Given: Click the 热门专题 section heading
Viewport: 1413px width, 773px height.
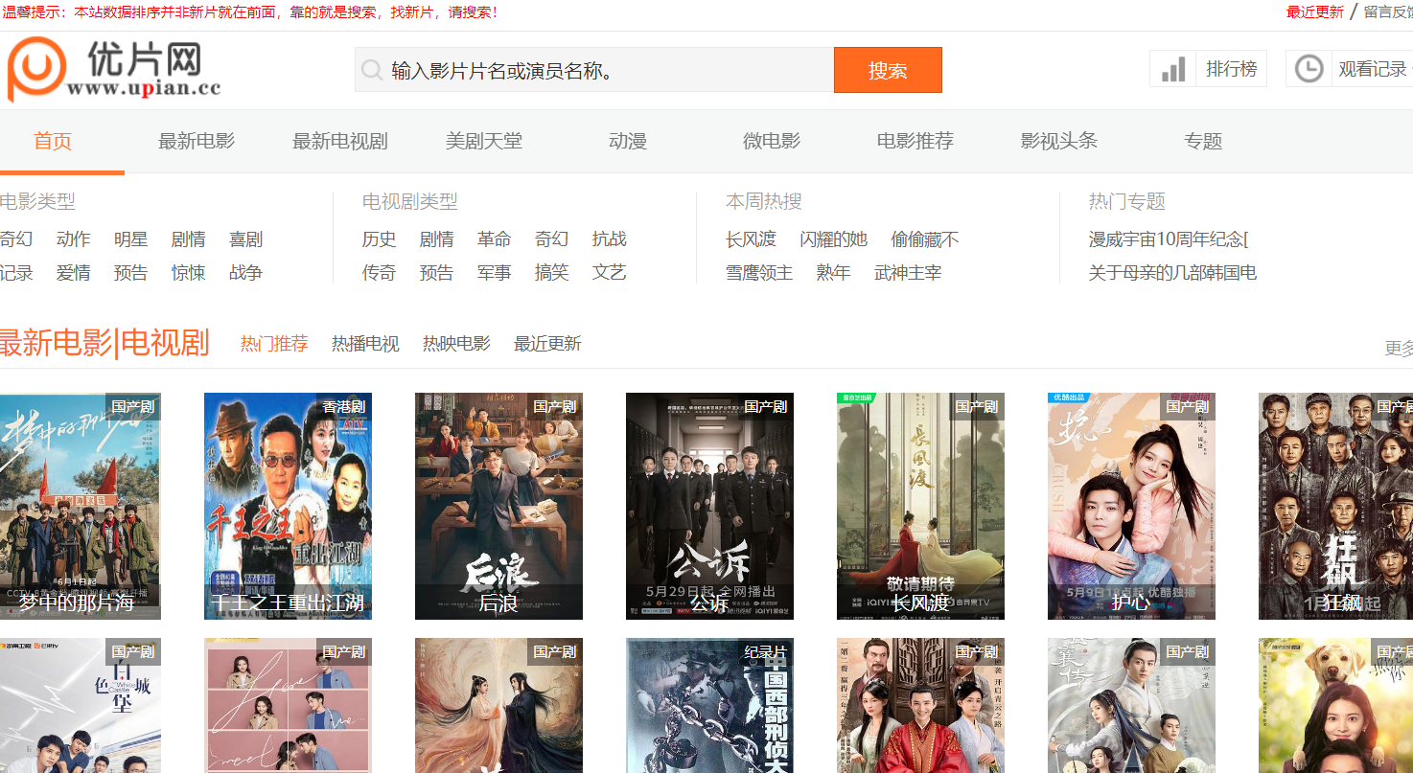Looking at the screenshot, I should coord(1127,202).
